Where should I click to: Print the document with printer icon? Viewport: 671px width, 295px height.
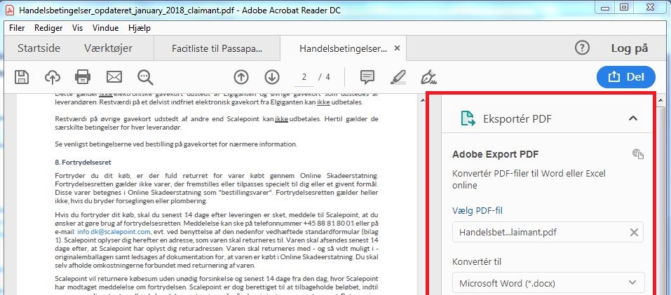pyautogui.click(x=83, y=77)
